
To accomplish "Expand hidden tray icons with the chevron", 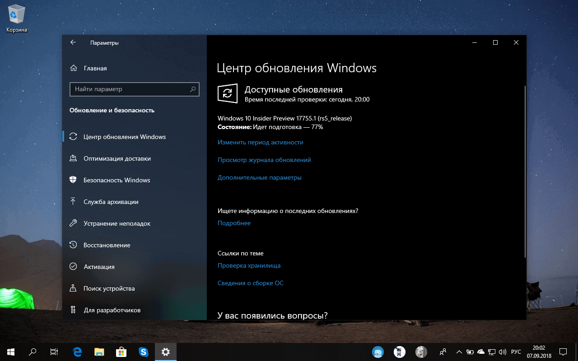I will pyautogui.click(x=459, y=352).
